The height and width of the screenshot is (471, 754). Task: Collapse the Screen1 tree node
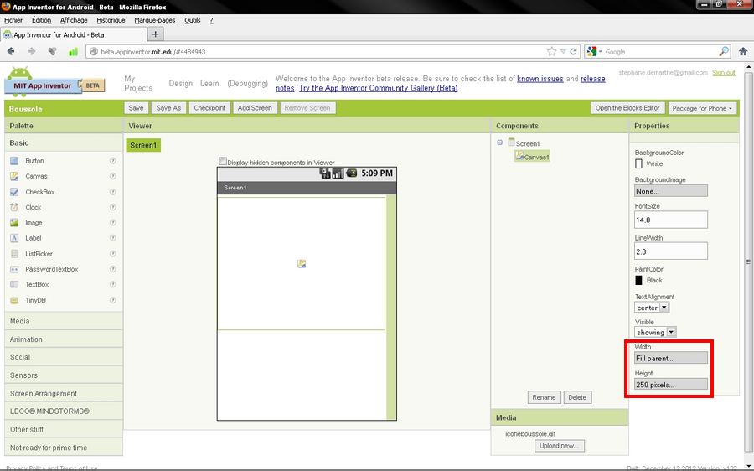499,142
